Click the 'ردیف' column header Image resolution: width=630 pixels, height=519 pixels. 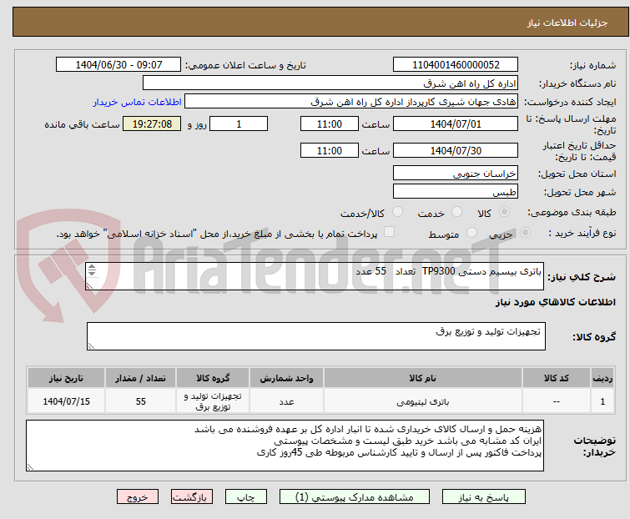click(602, 378)
